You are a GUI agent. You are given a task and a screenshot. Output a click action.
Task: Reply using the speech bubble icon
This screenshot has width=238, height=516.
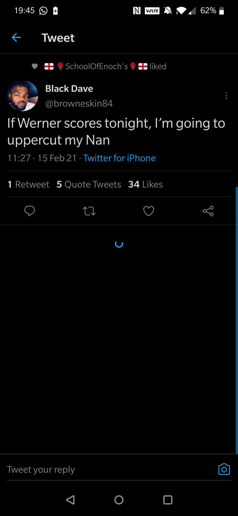point(30,211)
